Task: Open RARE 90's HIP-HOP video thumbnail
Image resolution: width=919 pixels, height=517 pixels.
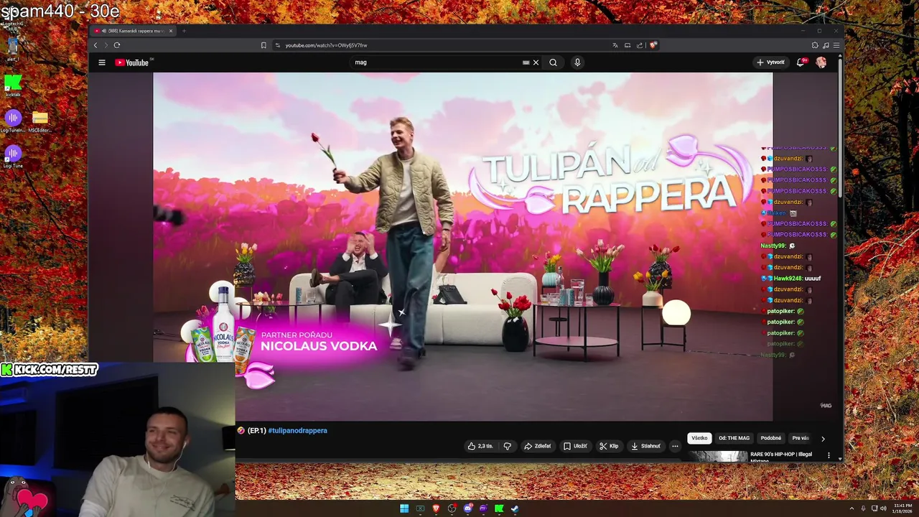Action: (x=718, y=457)
